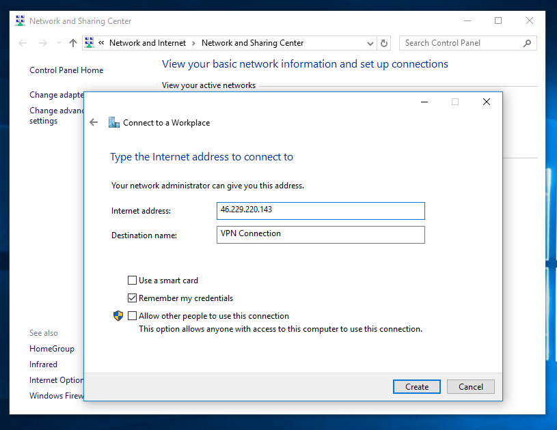The height and width of the screenshot is (430, 557).
Task: Click the back arrow in Connect to a Workplace dialog
Action: (x=94, y=122)
